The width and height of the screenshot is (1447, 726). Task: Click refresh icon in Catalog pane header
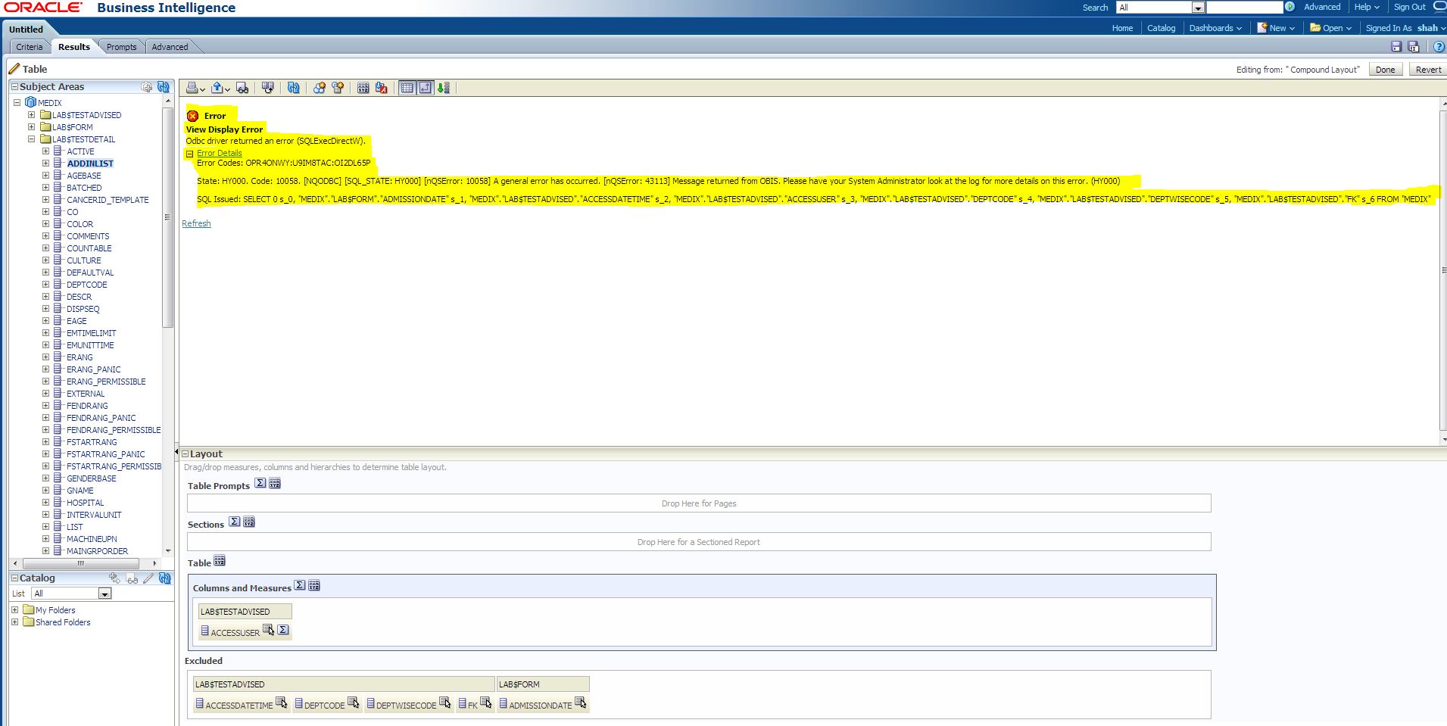(164, 578)
